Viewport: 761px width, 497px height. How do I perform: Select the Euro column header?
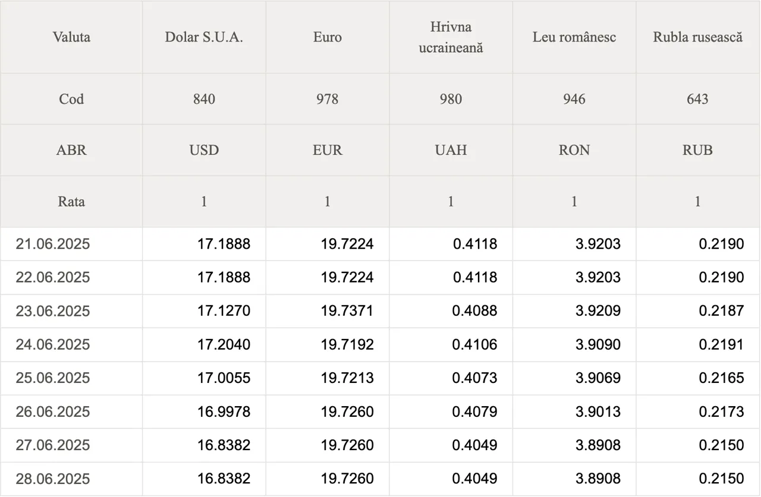(x=328, y=37)
